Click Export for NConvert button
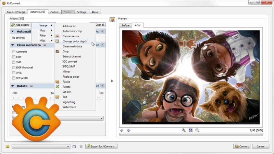The image size is (274, 154). click(x=101, y=146)
